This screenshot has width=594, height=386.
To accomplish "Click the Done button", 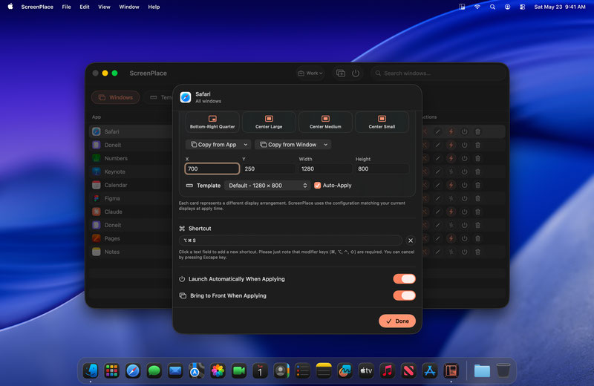I will pyautogui.click(x=397, y=321).
